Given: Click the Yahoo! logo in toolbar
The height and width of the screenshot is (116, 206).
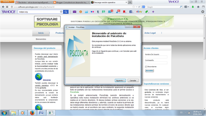Looking at the screenshot, I should [8, 12].
